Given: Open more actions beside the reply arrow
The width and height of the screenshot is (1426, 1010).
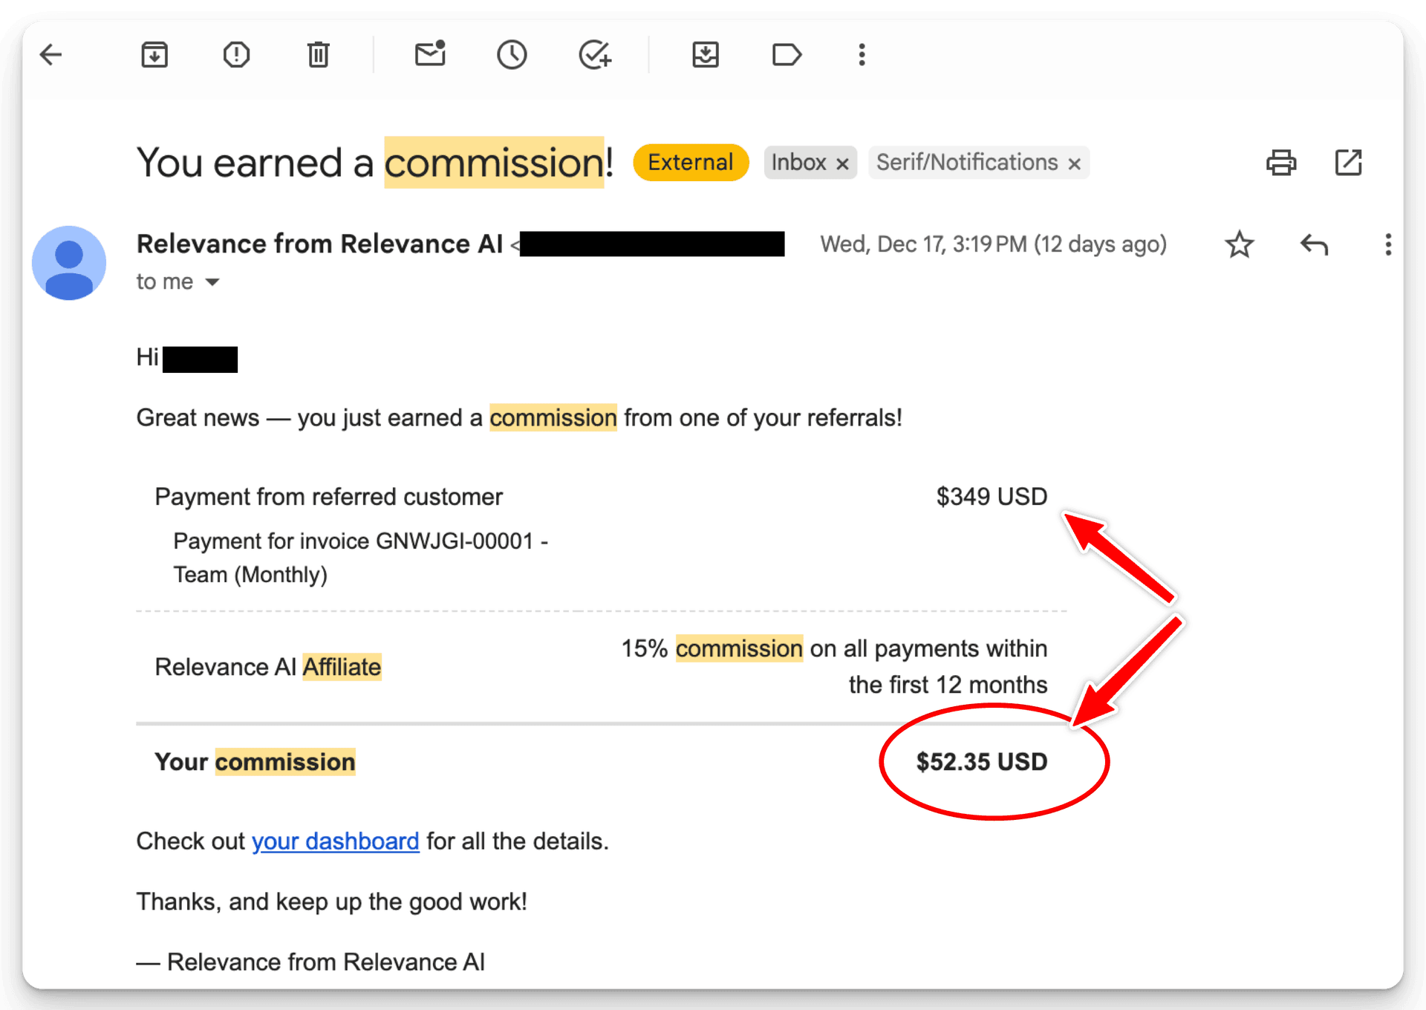Looking at the screenshot, I should [1387, 244].
